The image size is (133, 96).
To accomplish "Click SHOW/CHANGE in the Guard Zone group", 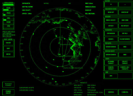I will [111, 55].
